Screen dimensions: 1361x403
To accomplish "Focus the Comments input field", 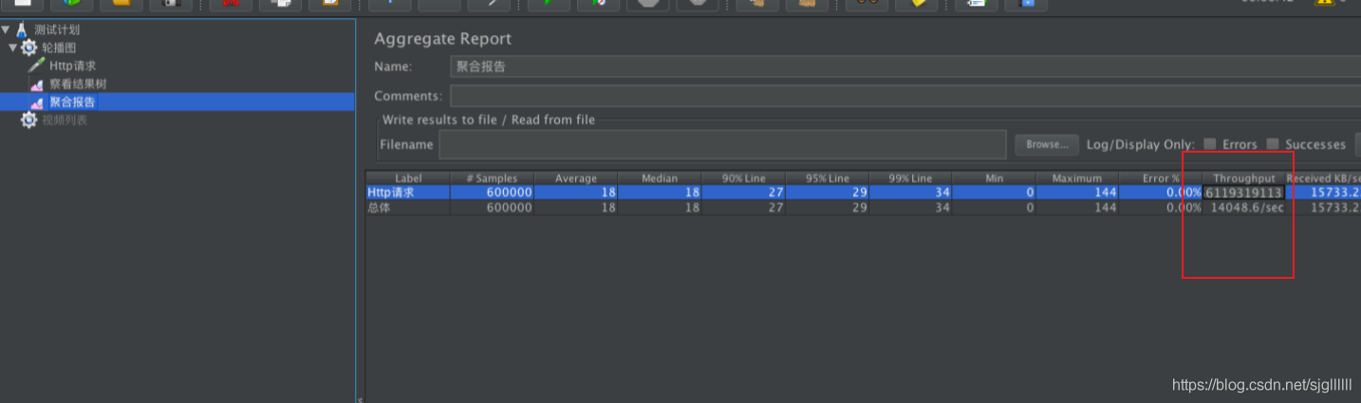I will [905, 96].
